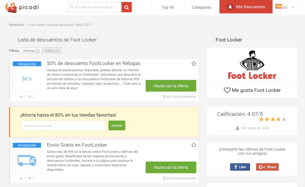Screen dimensions: 305x187
Task: Thumbs down the Envío Gratis offer
Action: click(x=29, y=178)
